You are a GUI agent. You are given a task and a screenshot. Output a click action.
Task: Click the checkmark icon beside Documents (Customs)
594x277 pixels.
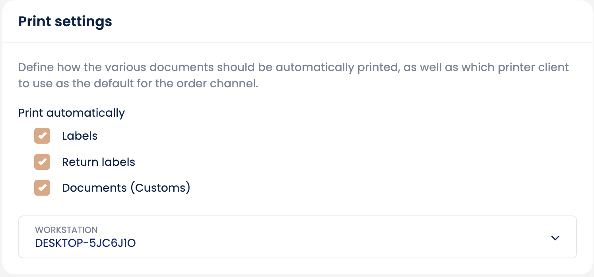click(x=42, y=188)
